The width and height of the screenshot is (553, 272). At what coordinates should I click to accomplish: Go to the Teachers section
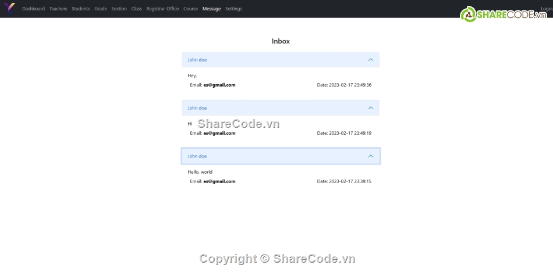point(58,9)
